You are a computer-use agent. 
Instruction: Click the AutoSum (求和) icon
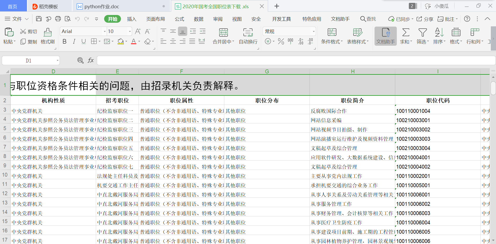pos(406,33)
